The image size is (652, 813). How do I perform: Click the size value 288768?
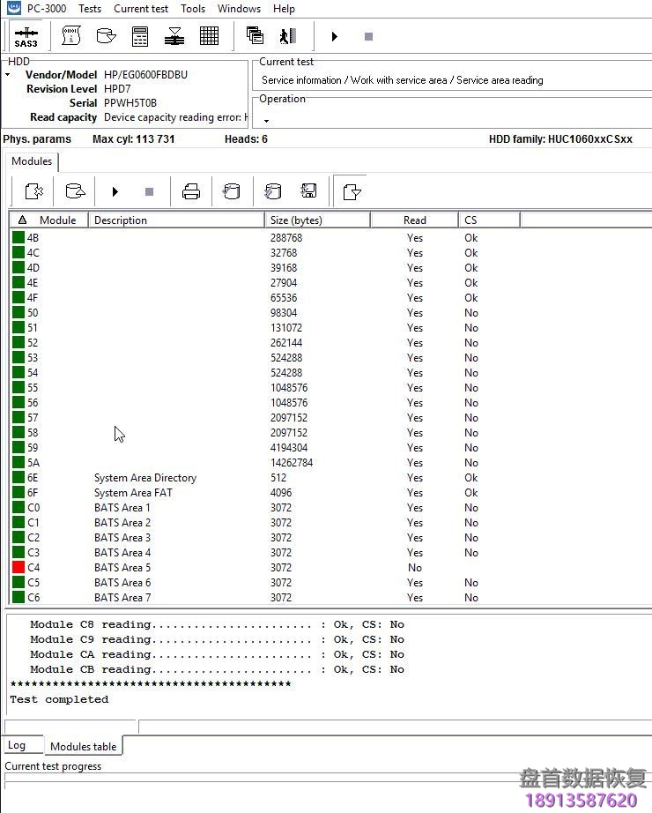pyautogui.click(x=286, y=237)
